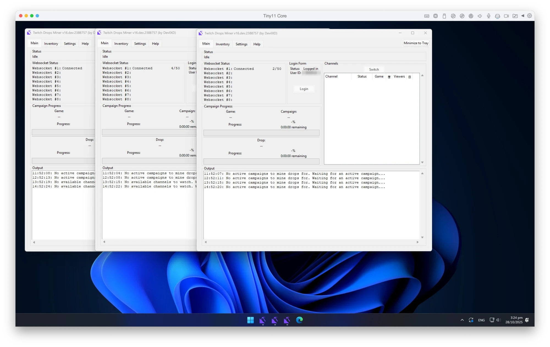Click the crossed-out globe icon in VM toolbar
550x347 pixels.
tap(453, 16)
